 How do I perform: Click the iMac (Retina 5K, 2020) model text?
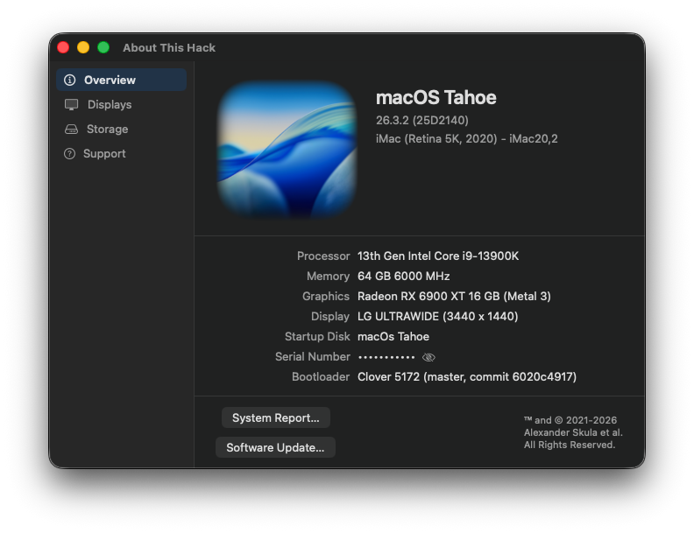point(466,139)
